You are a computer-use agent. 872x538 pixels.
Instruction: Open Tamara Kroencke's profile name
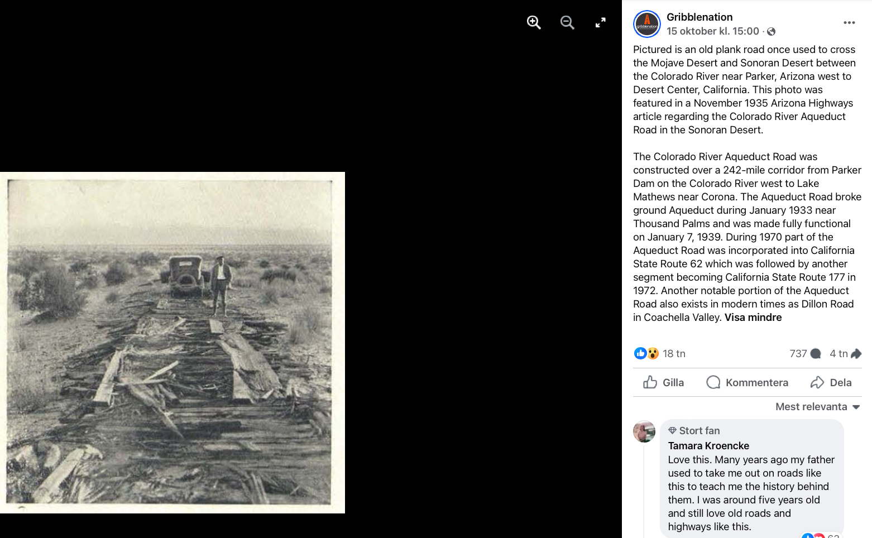click(x=708, y=446)
